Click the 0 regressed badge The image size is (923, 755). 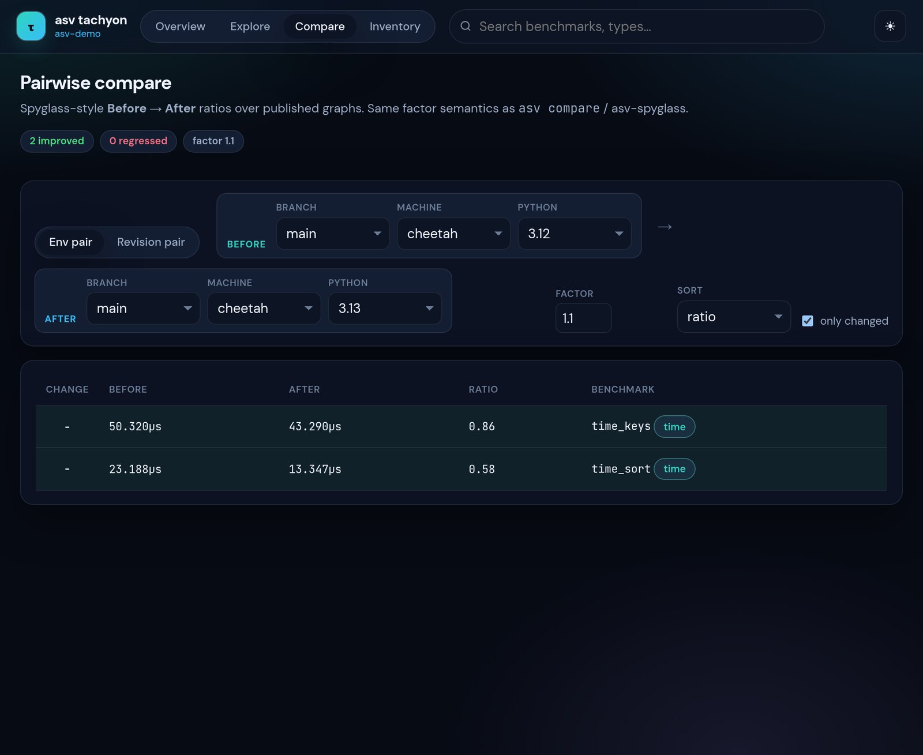coord(138,141)
